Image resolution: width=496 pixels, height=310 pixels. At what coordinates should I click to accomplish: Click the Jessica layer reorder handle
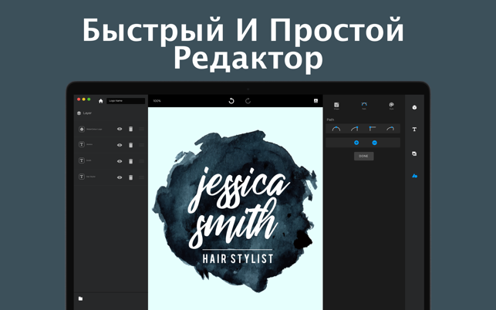141,145
